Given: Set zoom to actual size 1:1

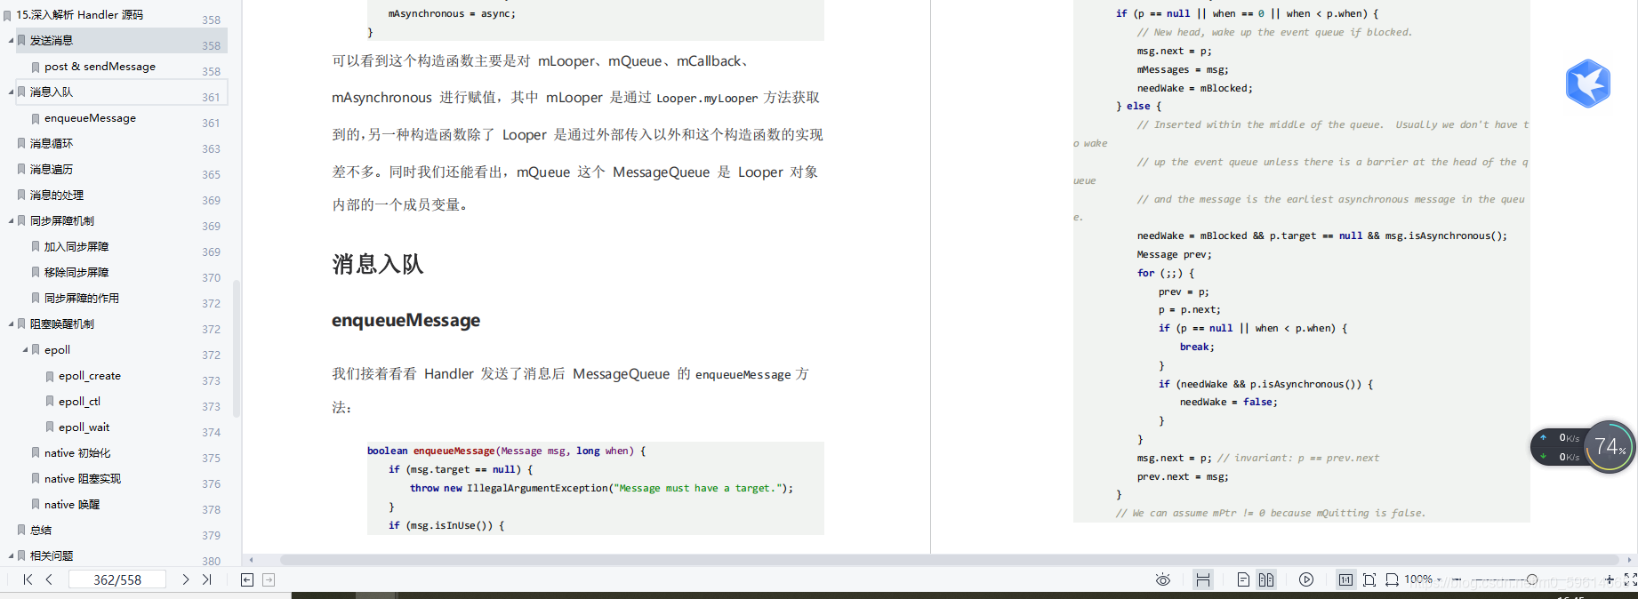Looking at the screenshot, I should pyautogui.click(x=1346, y=579).
